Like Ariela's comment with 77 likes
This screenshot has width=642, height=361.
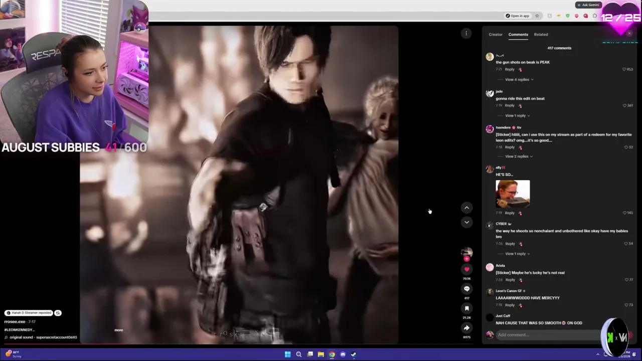point(625,280)
